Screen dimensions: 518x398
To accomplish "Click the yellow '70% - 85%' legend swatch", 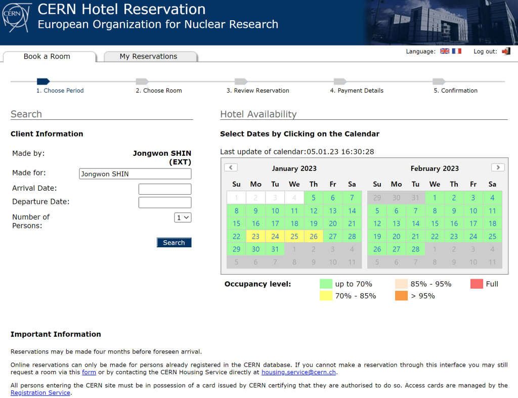I will pyautogui.click(x=326, y=296).
